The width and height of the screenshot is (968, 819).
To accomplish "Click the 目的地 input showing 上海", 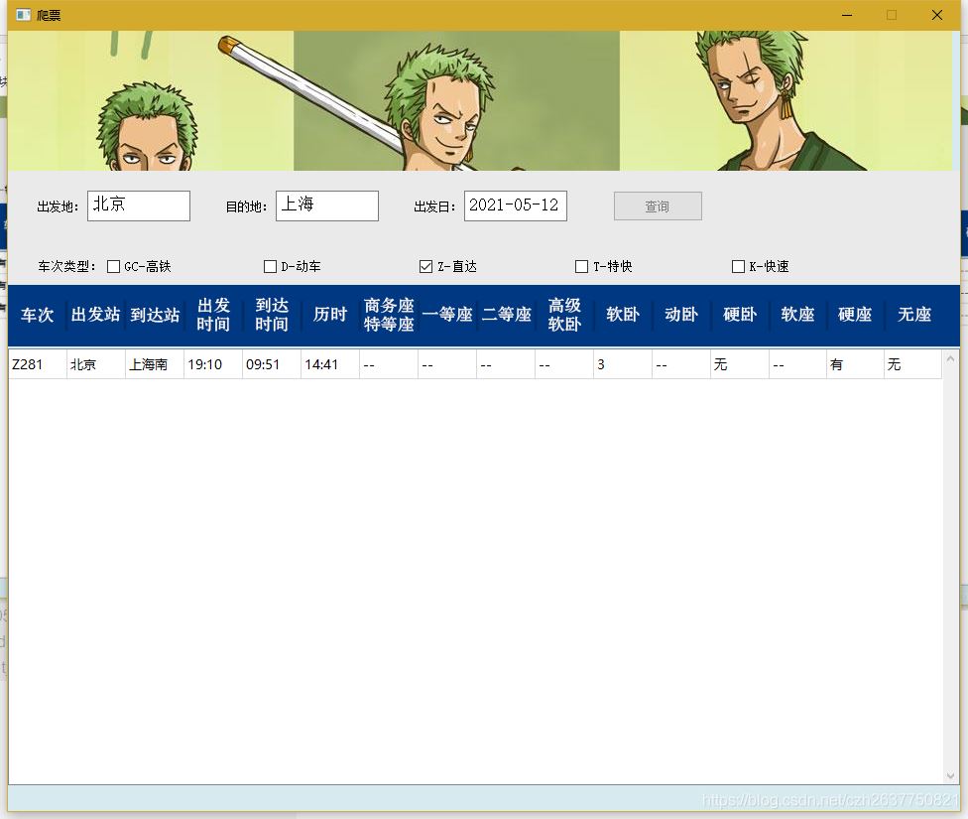I will click(327, 205).
